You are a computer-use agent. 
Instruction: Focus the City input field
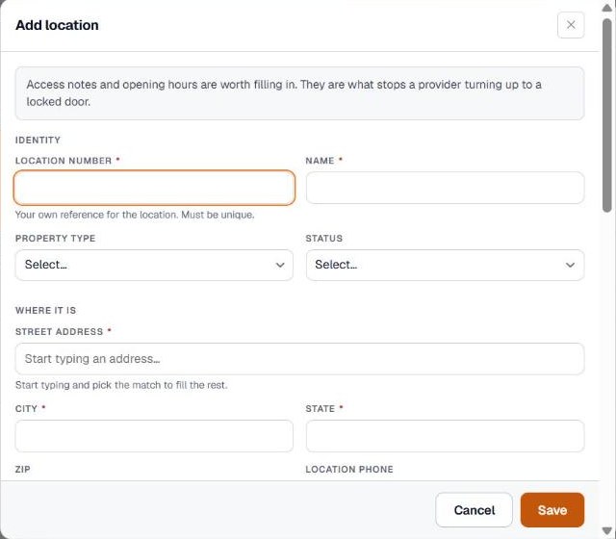click(154, 436)
